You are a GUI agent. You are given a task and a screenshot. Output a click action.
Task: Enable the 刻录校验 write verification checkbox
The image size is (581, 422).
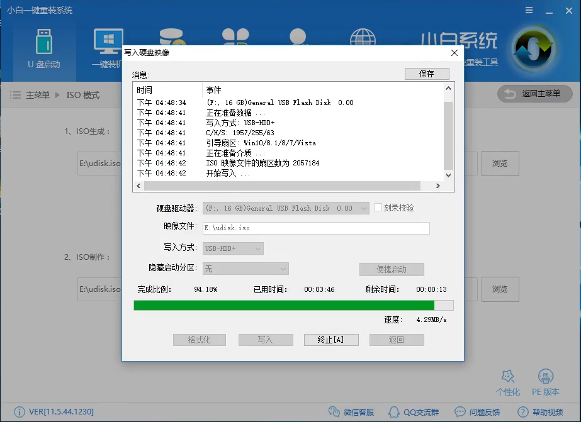[376, 207]
